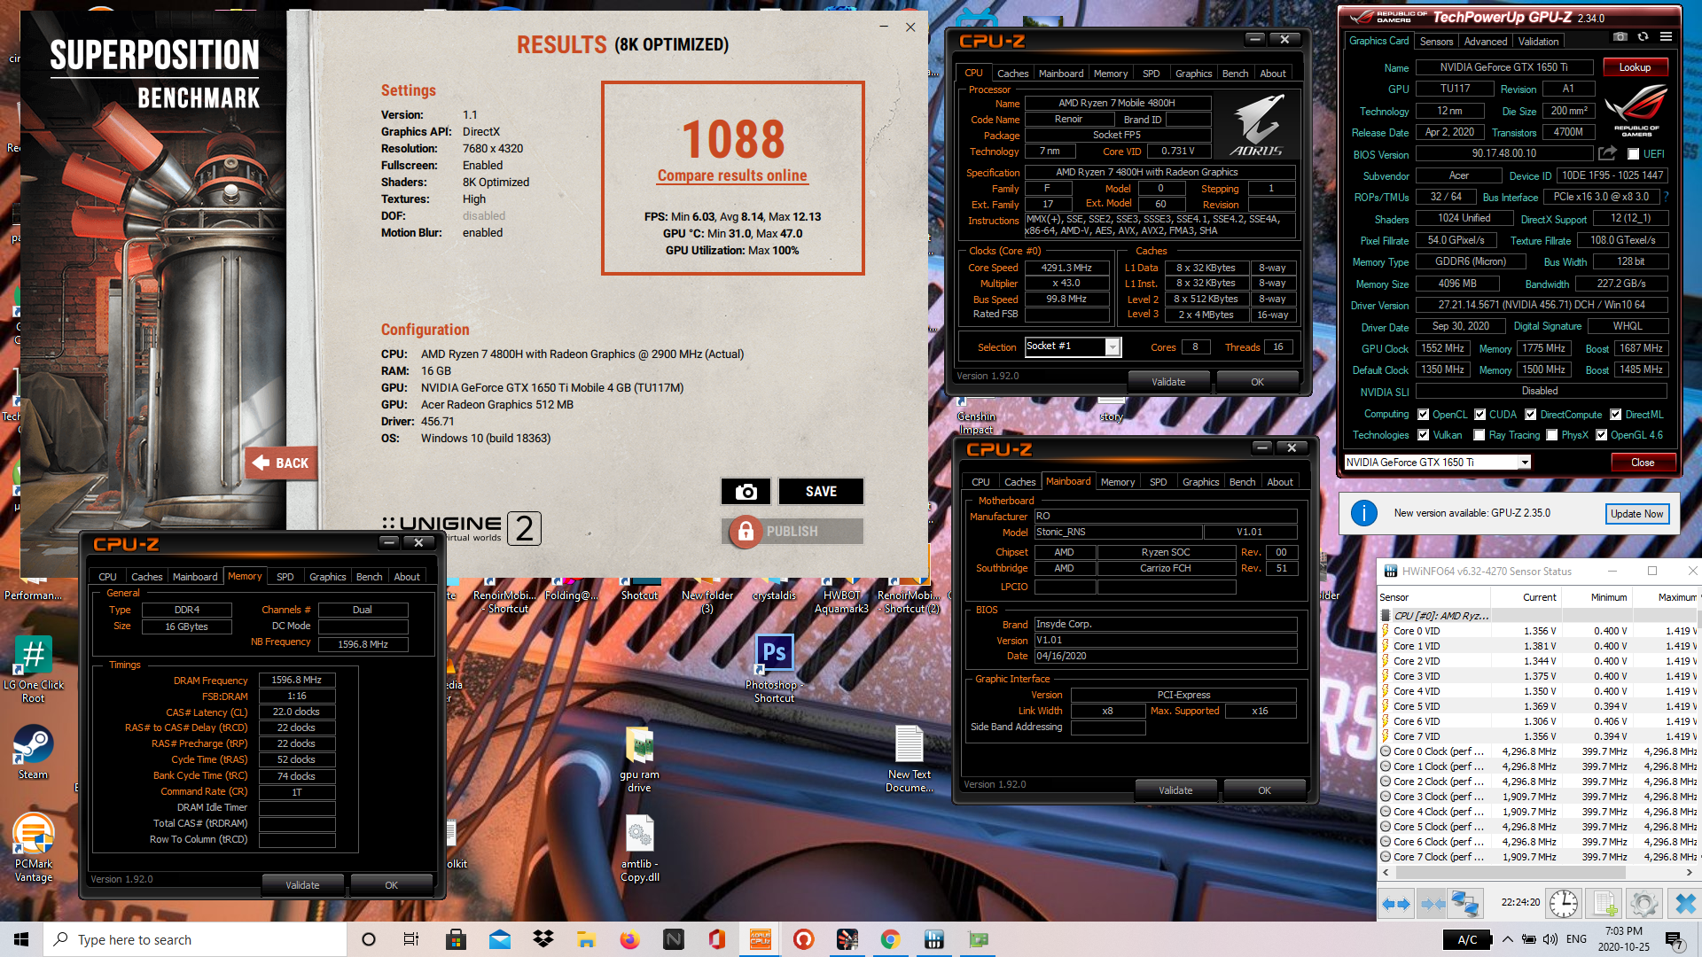
Task: Open the Photoshop desktop shortcut
Action: point(774,669)
